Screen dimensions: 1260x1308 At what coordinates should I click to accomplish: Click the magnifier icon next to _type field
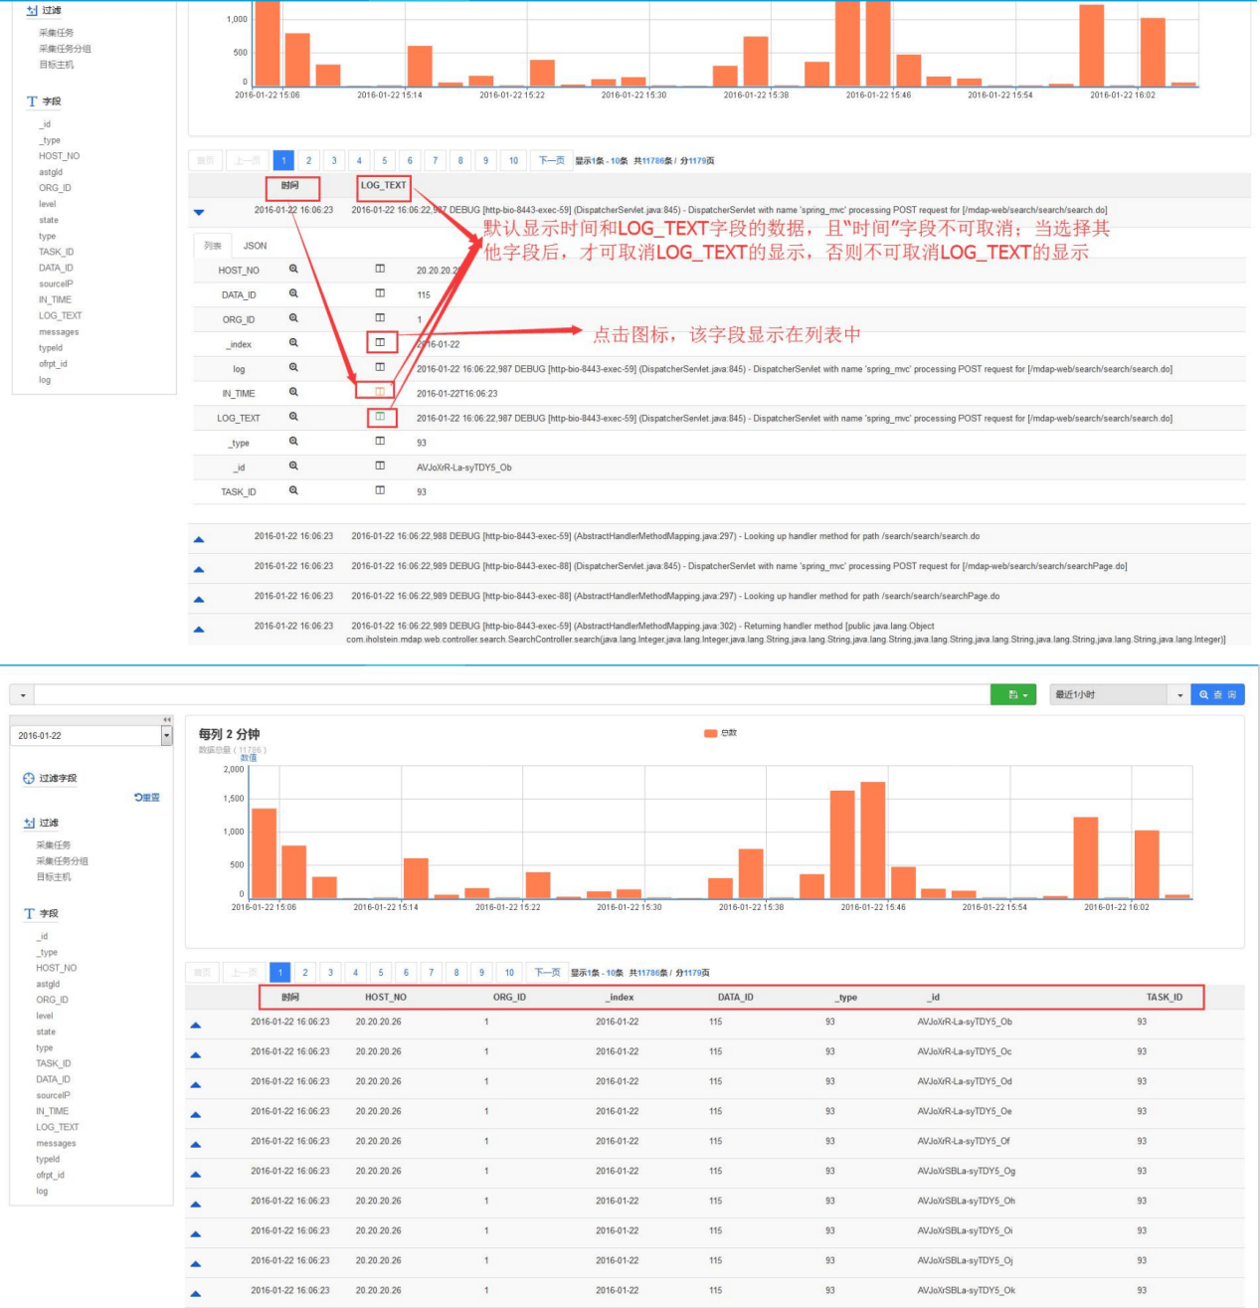point(293,442)
